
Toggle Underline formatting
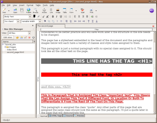pyautogui.click(x=61, y=17)
